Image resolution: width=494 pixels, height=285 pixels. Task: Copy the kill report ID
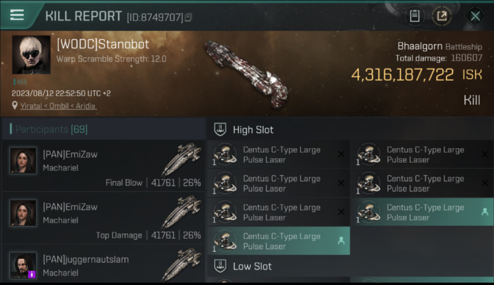click(188, 17)
